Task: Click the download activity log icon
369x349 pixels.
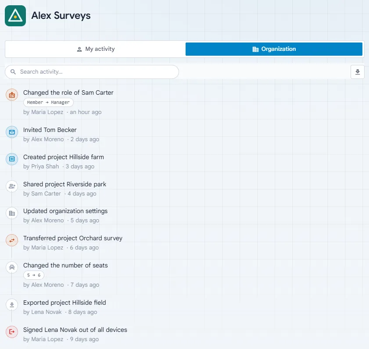Action: coord(358,72)
